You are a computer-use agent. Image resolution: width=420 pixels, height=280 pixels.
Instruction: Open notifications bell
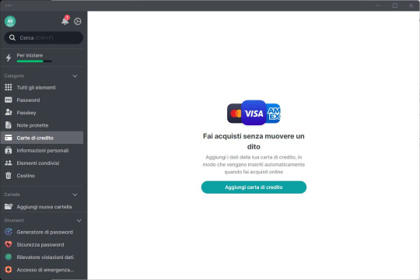click(x=65, y=21)
